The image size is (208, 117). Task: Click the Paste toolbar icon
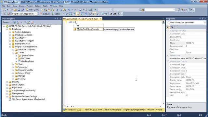pyautogui.click(x=64, y=10)
